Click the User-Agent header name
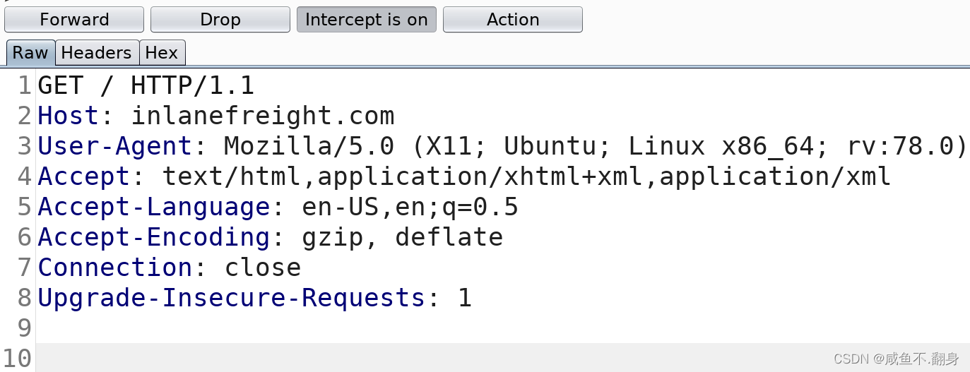 [115, 146]
